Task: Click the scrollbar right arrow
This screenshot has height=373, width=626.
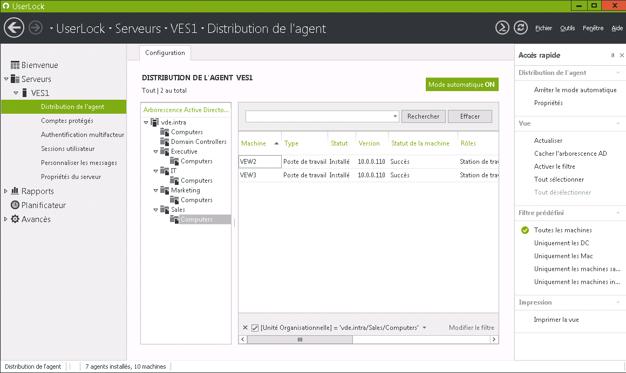Action: click(494, 340)
